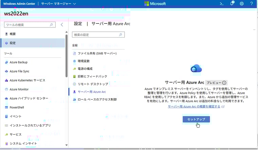Open the notifications bell icon
The image size is (258, 150).
coord(232,3)
